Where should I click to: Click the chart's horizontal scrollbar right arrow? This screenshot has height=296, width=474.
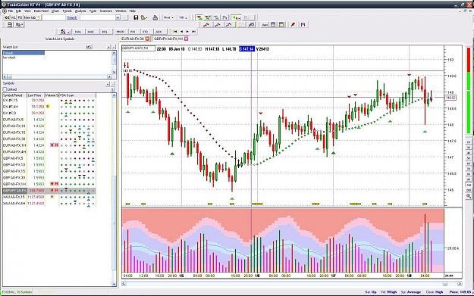coord(460,284)
